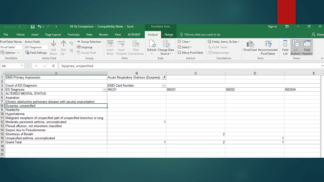
Task: Open Field Settings for active field
Action: coord(36,53)
